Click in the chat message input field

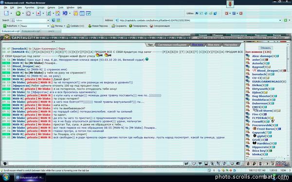point(96,164)
